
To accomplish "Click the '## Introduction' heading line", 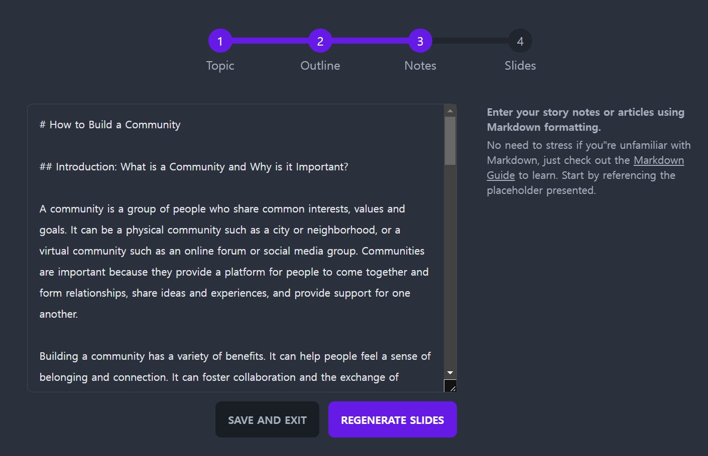I will [x=194, y=167].
